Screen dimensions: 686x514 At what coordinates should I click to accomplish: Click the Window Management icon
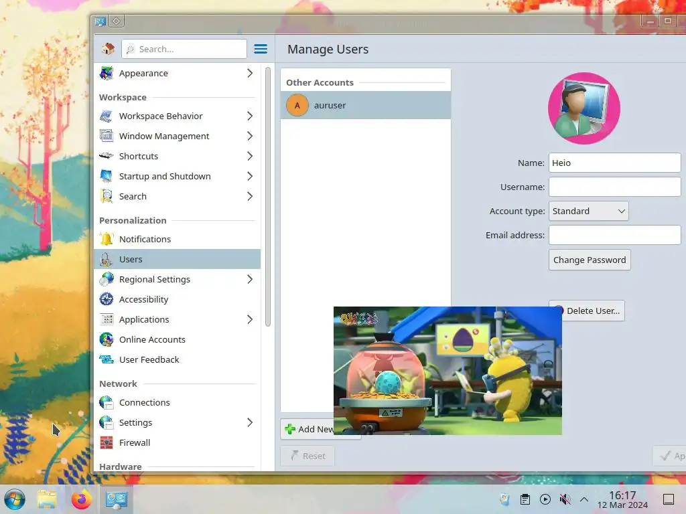click(x=107, y=136)
